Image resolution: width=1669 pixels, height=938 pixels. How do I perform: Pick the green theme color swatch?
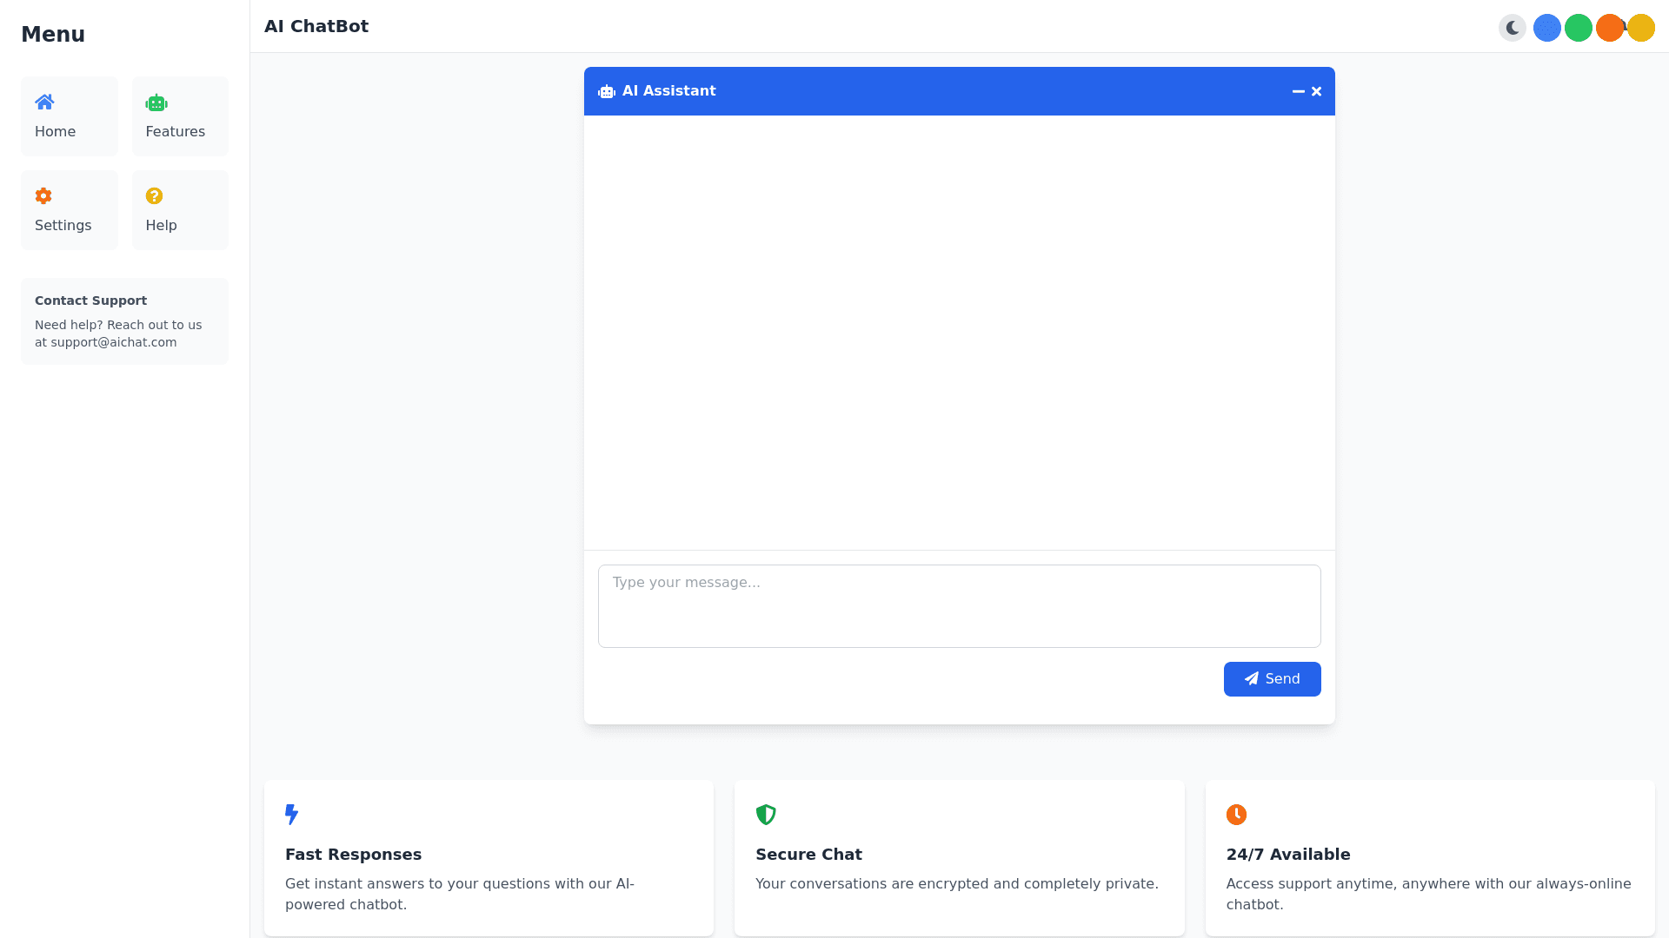(1578, 28)
